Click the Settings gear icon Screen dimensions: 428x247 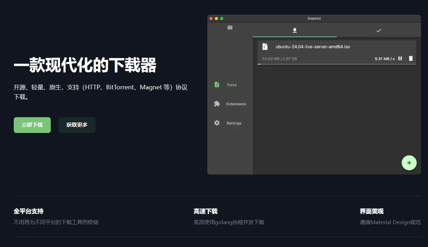[x=217, y=123]
